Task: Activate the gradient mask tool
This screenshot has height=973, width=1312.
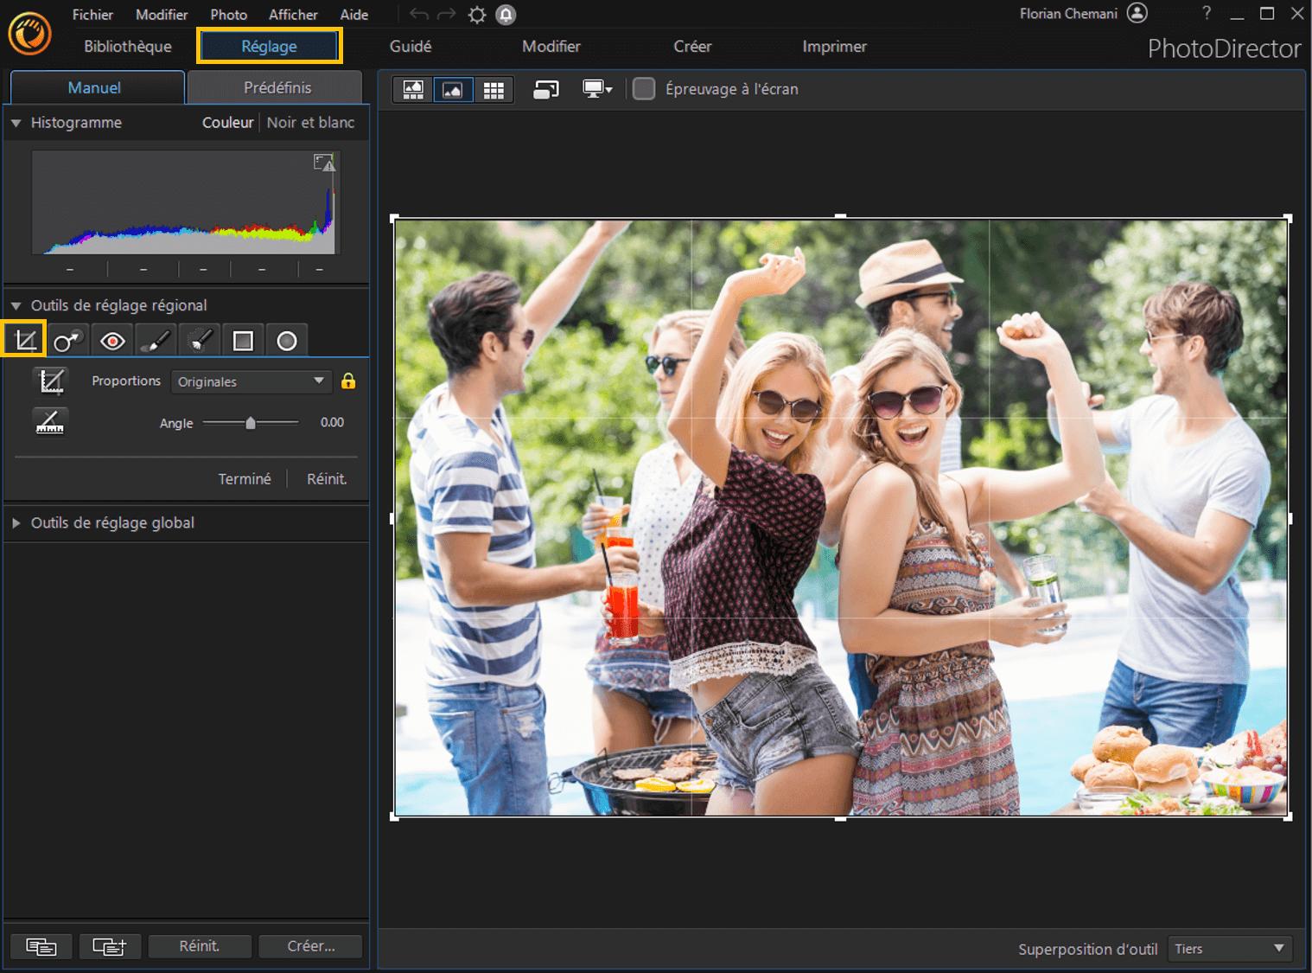Action: [242, 339]
